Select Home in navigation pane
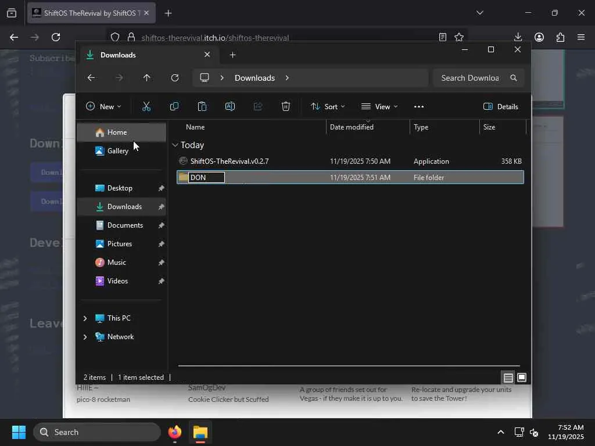Viewport: 595px width, 446px height. coord(121,132)
